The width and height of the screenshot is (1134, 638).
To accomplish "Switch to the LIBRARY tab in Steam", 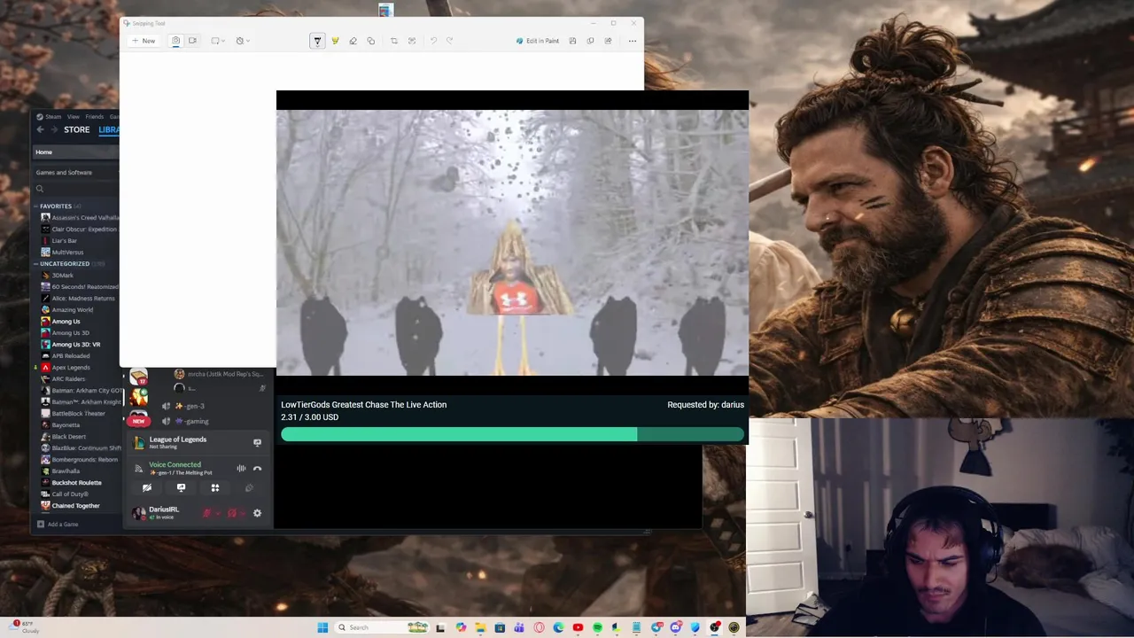I will 108,129.
